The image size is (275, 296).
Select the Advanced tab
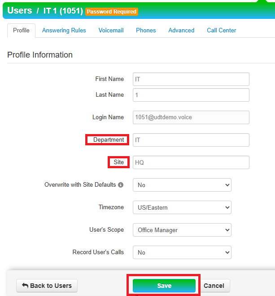point(181,31)
